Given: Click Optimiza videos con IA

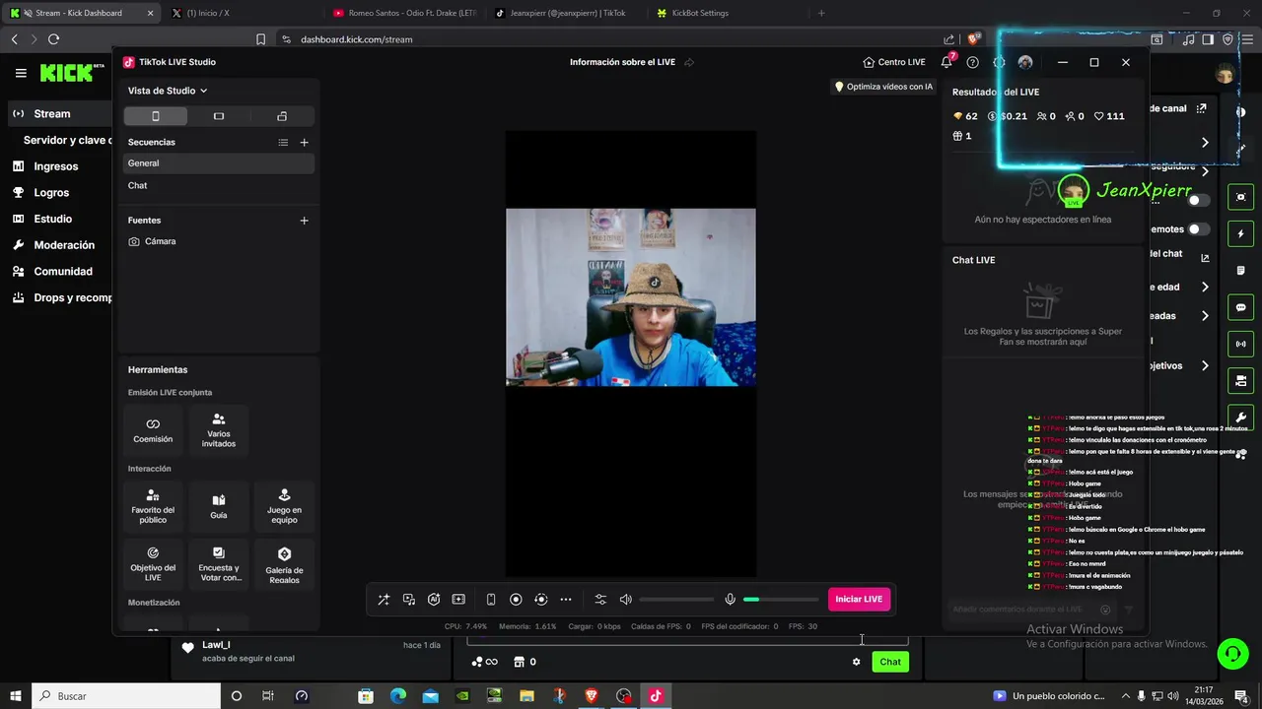Looking at the screenshot, I should (x=883, y=87).
